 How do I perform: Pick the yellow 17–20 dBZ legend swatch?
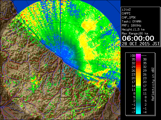[138, 82]
